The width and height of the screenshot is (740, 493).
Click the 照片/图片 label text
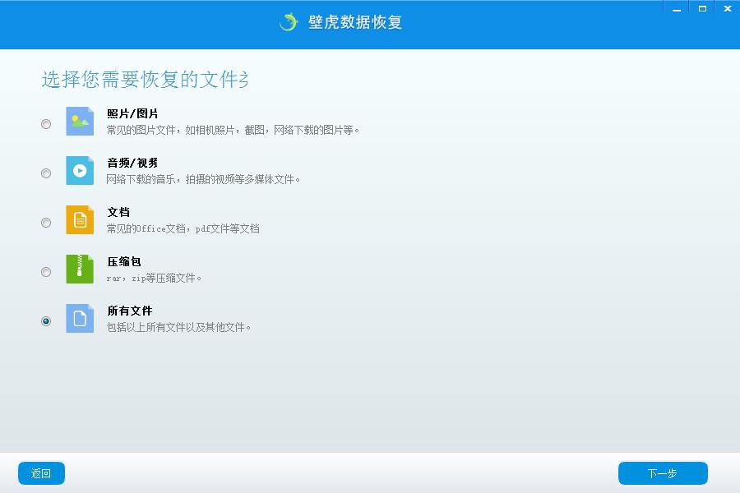coord(132,114)
